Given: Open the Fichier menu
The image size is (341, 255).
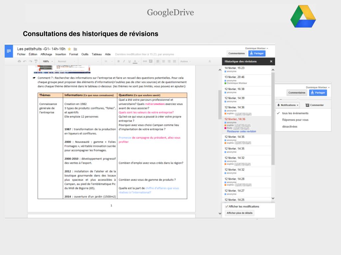Looking at the screenshot, I should [21, 54].
